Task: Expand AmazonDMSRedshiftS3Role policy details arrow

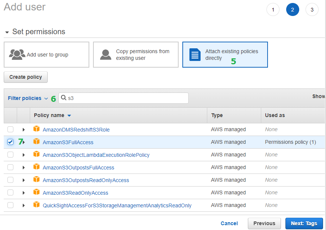Action: pyautogui.click(x=23, y=130)
